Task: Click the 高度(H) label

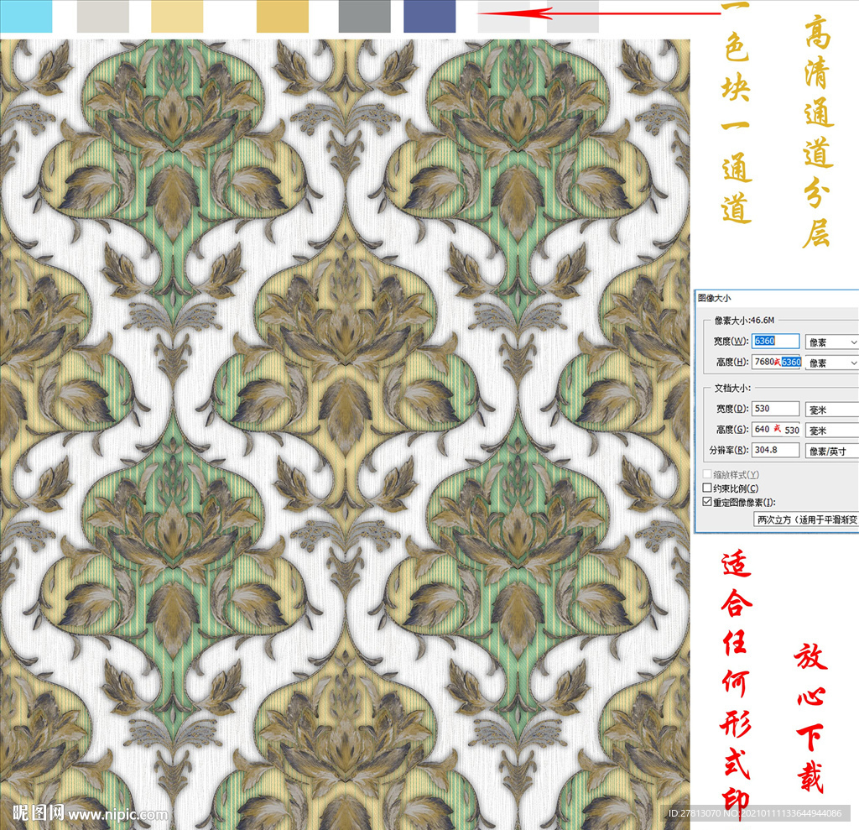Action: pos(731,362)
